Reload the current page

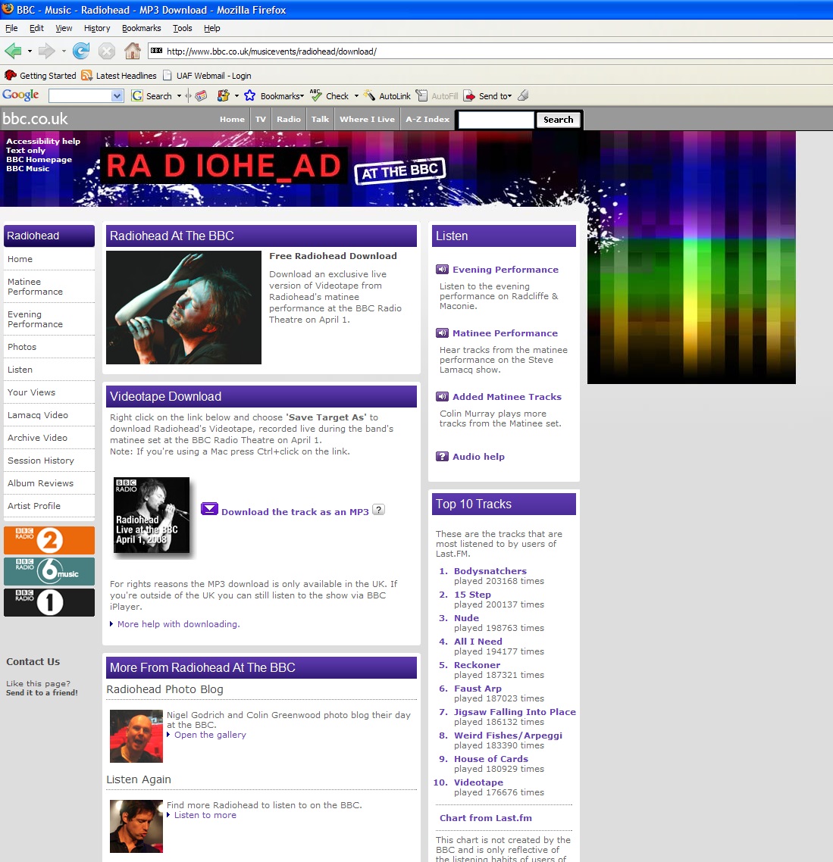(x=81, y=51)
